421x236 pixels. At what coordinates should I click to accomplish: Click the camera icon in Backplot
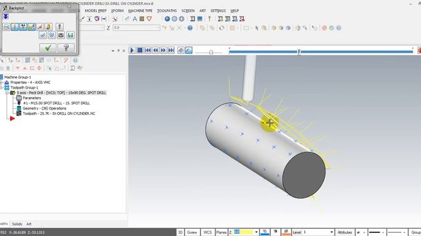tap(61, 35)
